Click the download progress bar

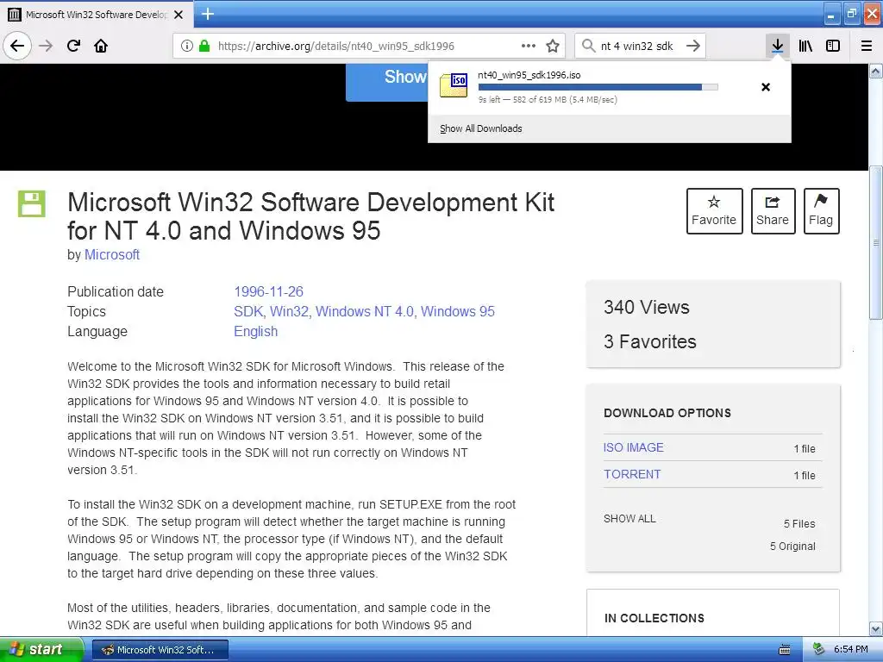click(598, 87)
